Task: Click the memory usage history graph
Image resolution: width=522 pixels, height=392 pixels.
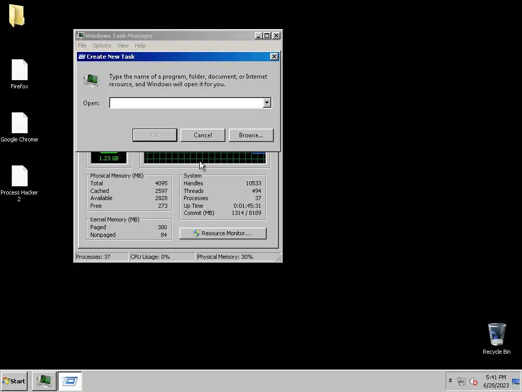Action: tap(205, 158)
